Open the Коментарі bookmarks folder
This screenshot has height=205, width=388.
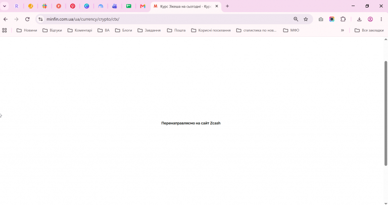click(80, 30)
